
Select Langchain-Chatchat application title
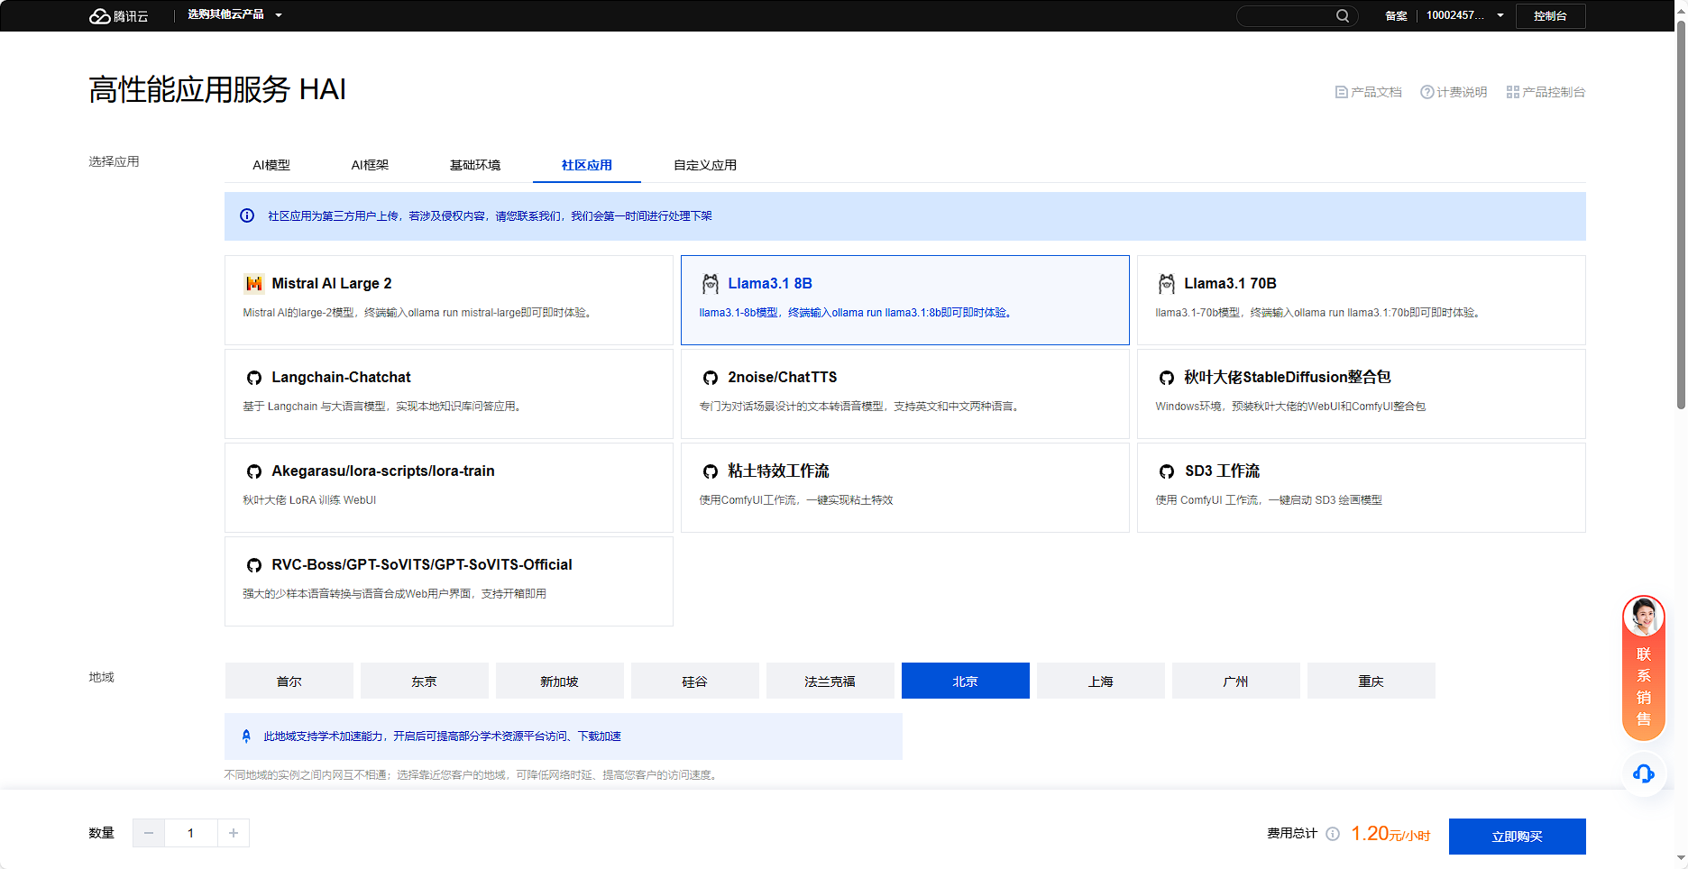point(341,377)
